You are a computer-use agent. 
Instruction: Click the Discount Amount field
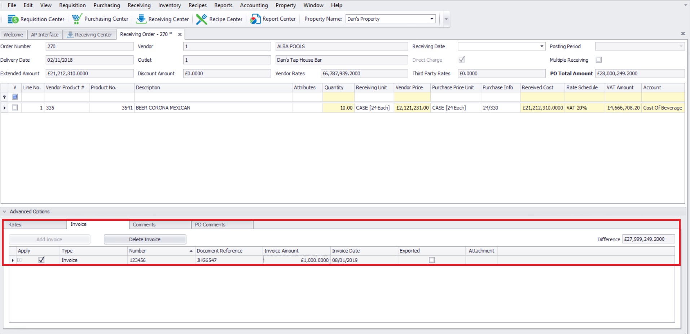(227, 73)
